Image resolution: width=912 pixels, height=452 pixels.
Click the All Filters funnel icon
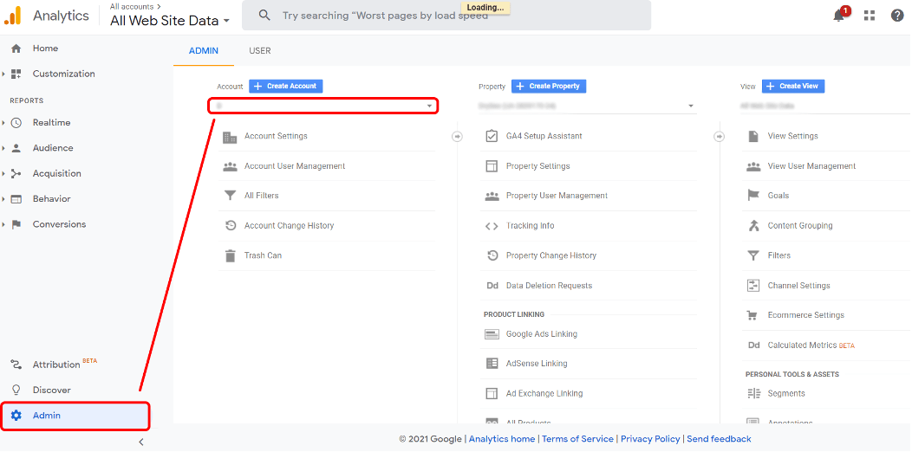coord(231,196)
